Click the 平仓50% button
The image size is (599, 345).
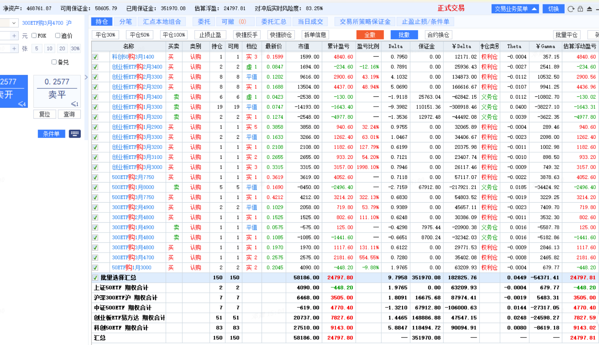140,35
